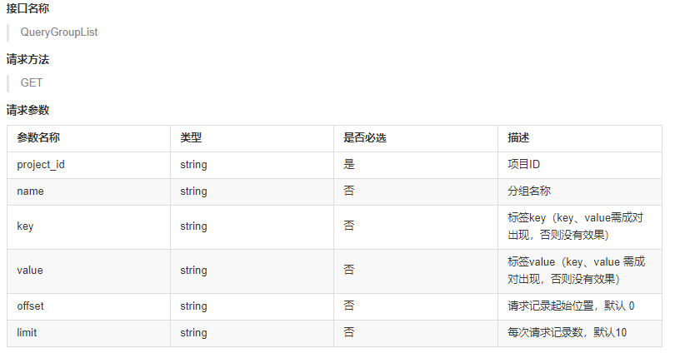Click the 描述 column header
The image size is (675, 353).
pyautogui.click(x=518, y=138)
